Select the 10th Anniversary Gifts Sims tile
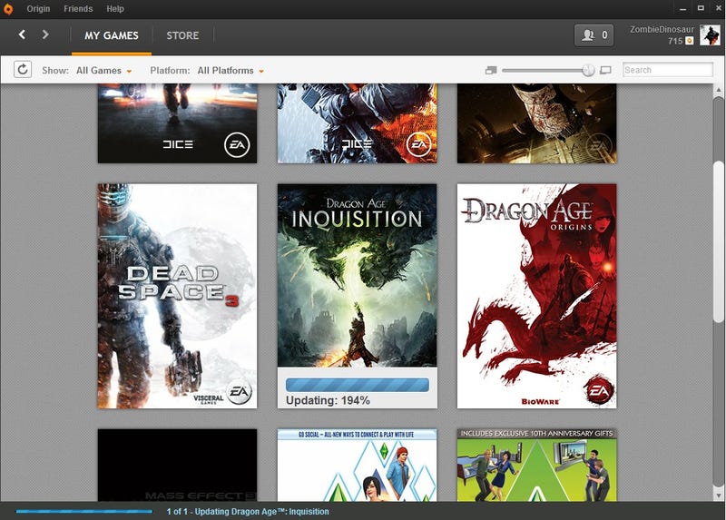726x520 pixels. pyautogui.click(x=536, y=465)
